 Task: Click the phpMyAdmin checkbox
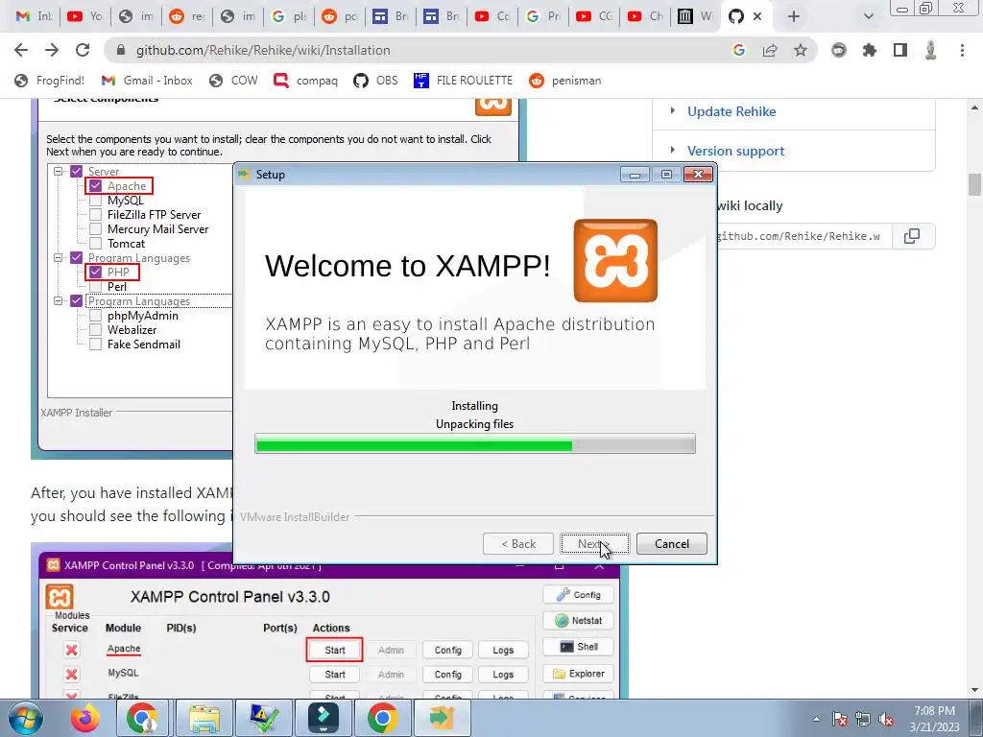tap(95, 315)
